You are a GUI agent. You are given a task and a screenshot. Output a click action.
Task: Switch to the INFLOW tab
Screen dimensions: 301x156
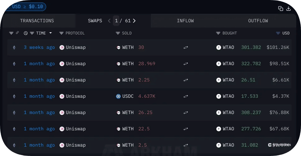point(185,21)
